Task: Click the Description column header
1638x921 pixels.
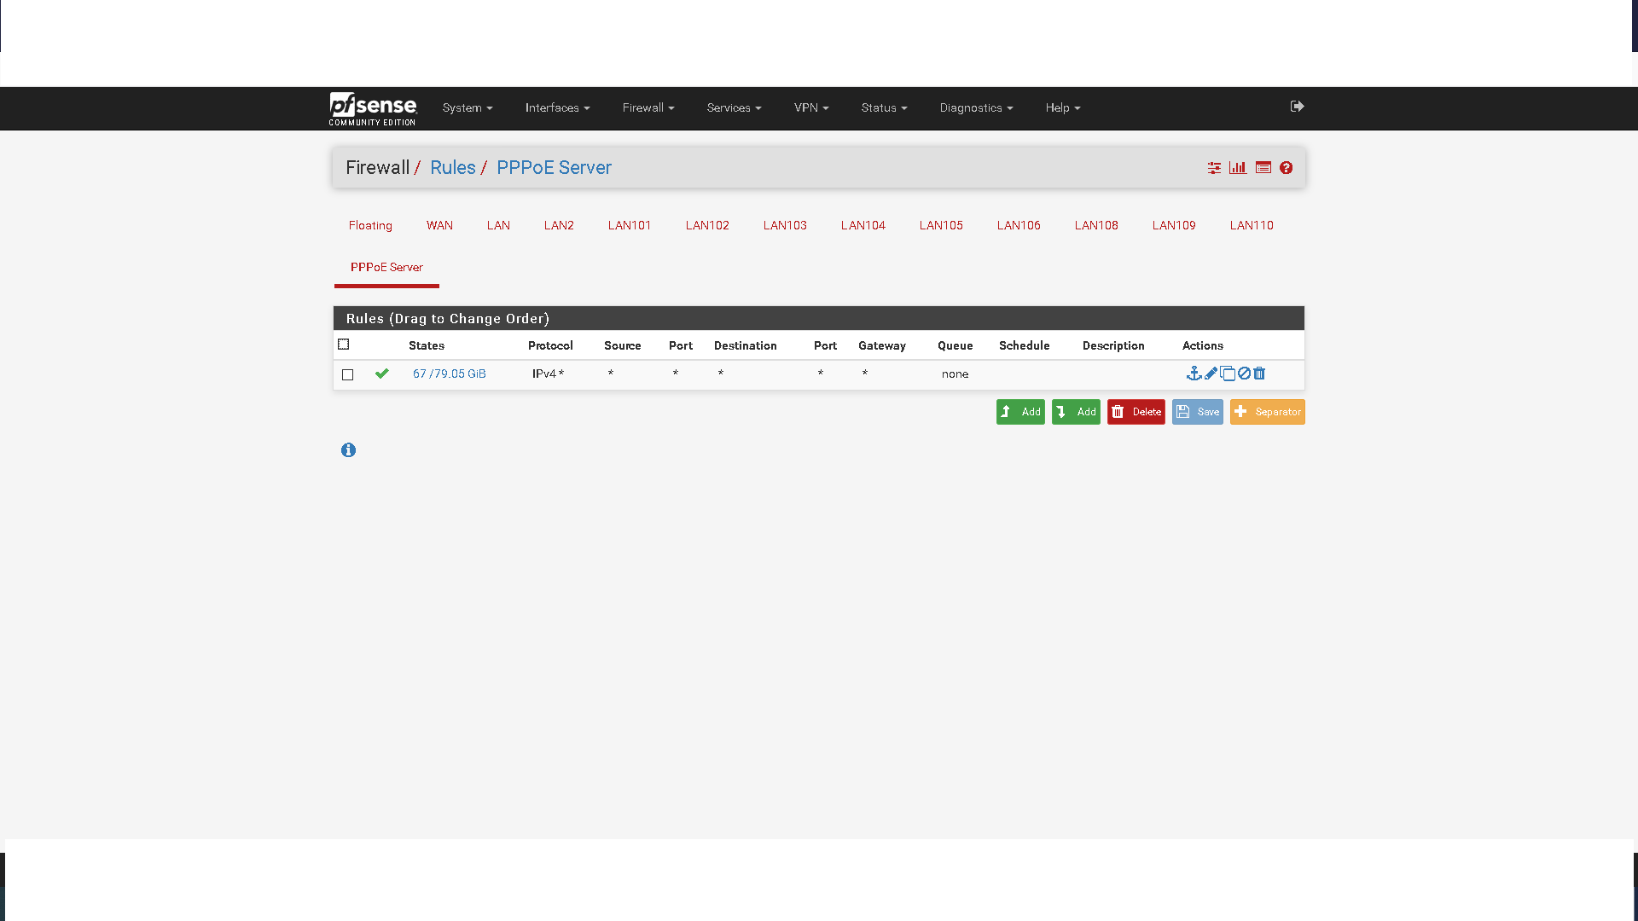Action: pos(1113,345)
